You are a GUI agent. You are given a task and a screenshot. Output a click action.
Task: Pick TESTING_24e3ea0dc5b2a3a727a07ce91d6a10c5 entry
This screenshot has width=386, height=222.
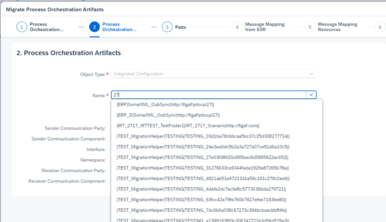coord(217,147)
